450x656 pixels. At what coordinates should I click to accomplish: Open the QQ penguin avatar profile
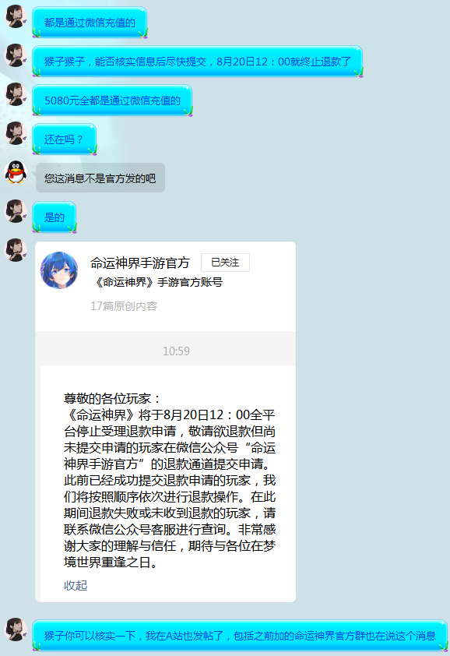tap(16, 172)
